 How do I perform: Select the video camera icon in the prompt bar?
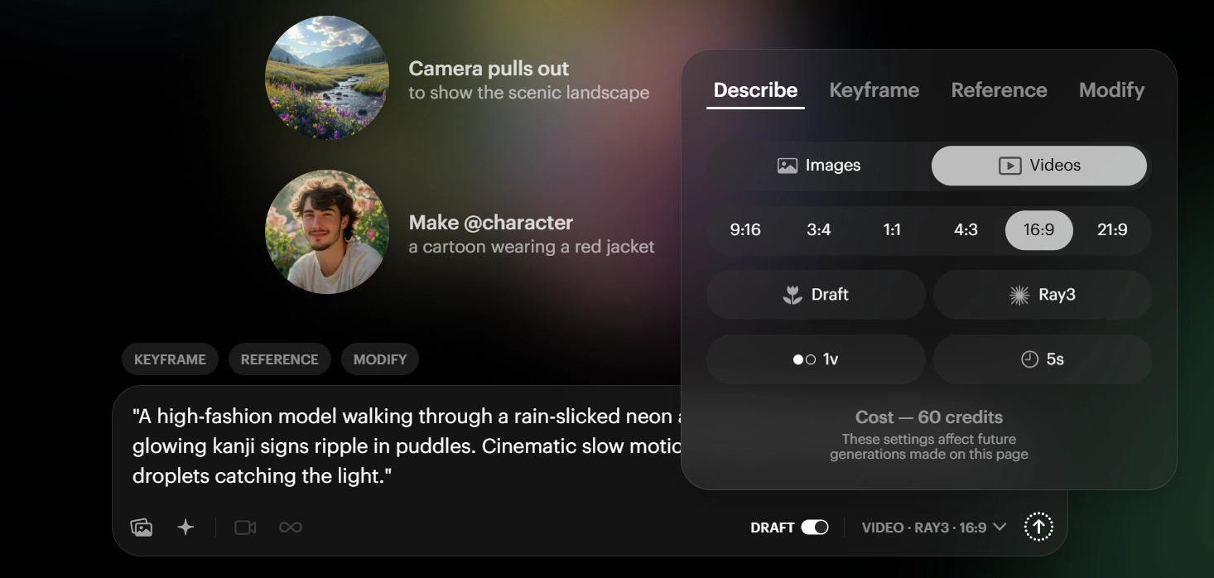tap(244, 527)
